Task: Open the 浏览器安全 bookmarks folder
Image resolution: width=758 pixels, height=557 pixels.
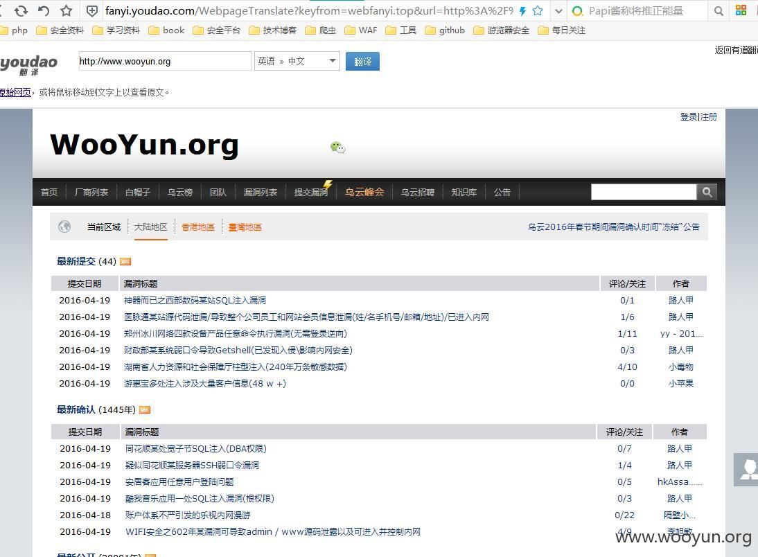Action: [x=502, y=30]
